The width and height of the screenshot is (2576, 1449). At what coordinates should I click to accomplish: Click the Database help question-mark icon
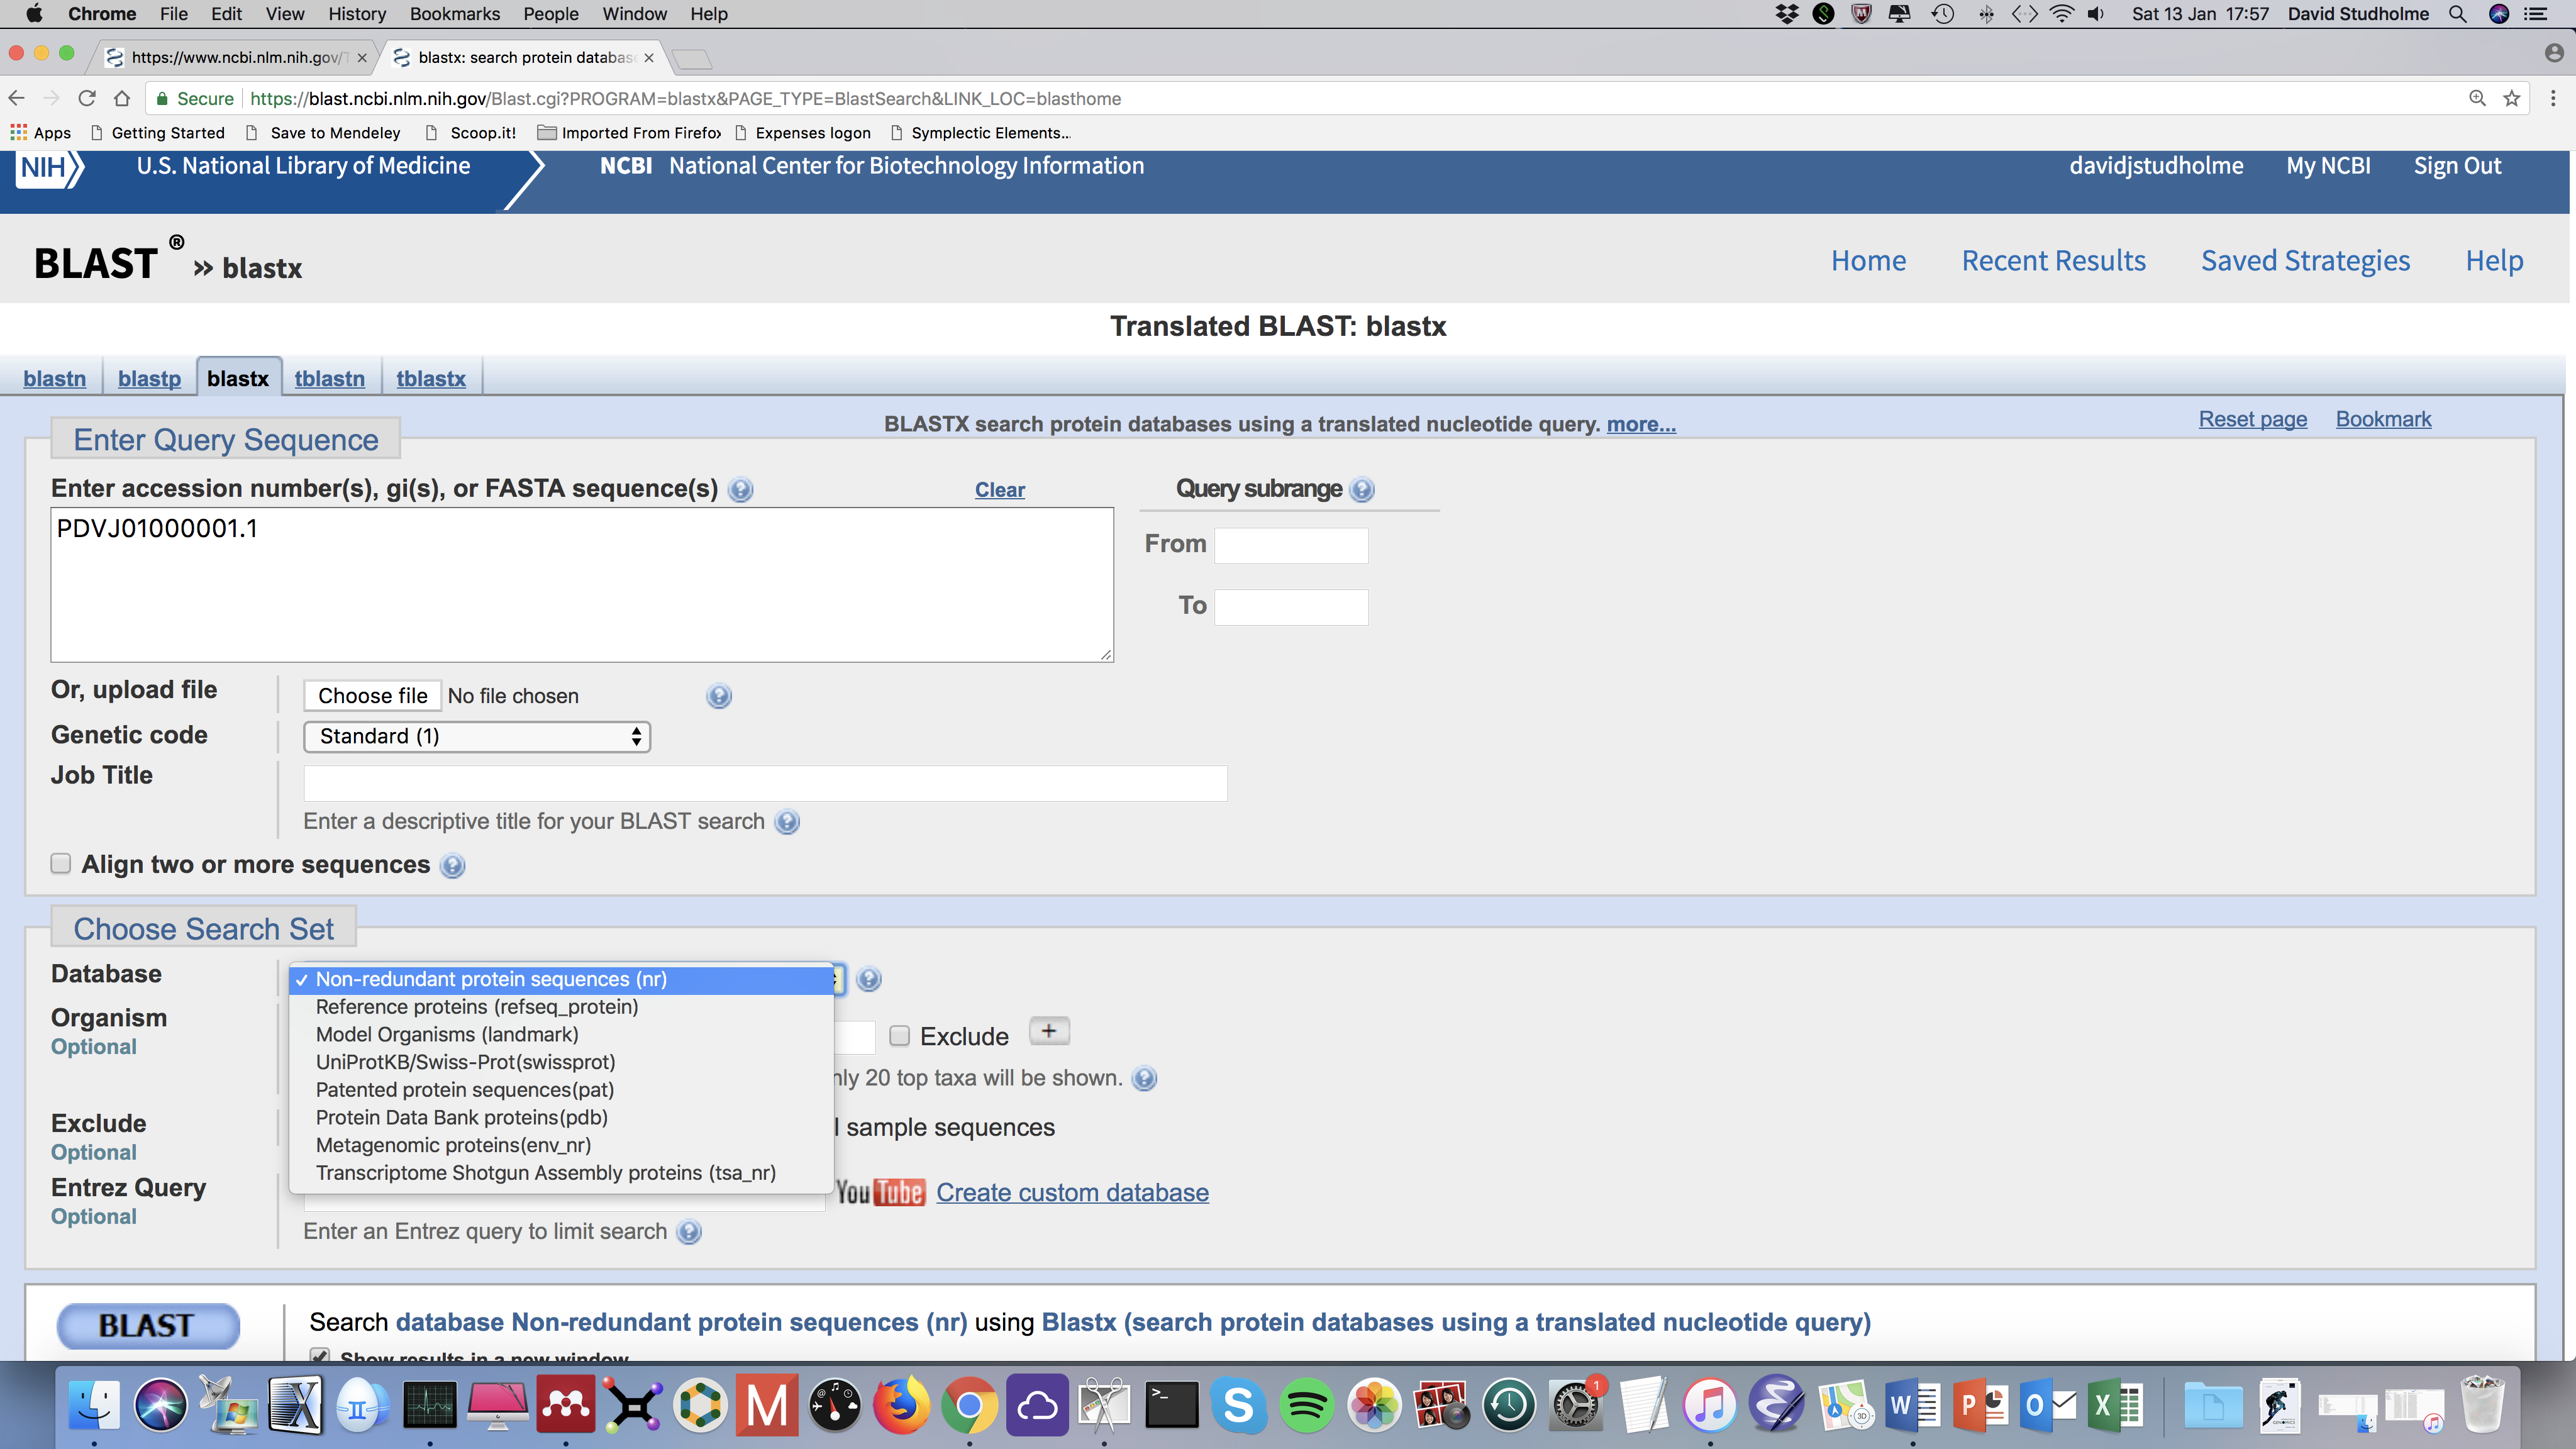tap(869, 980)
